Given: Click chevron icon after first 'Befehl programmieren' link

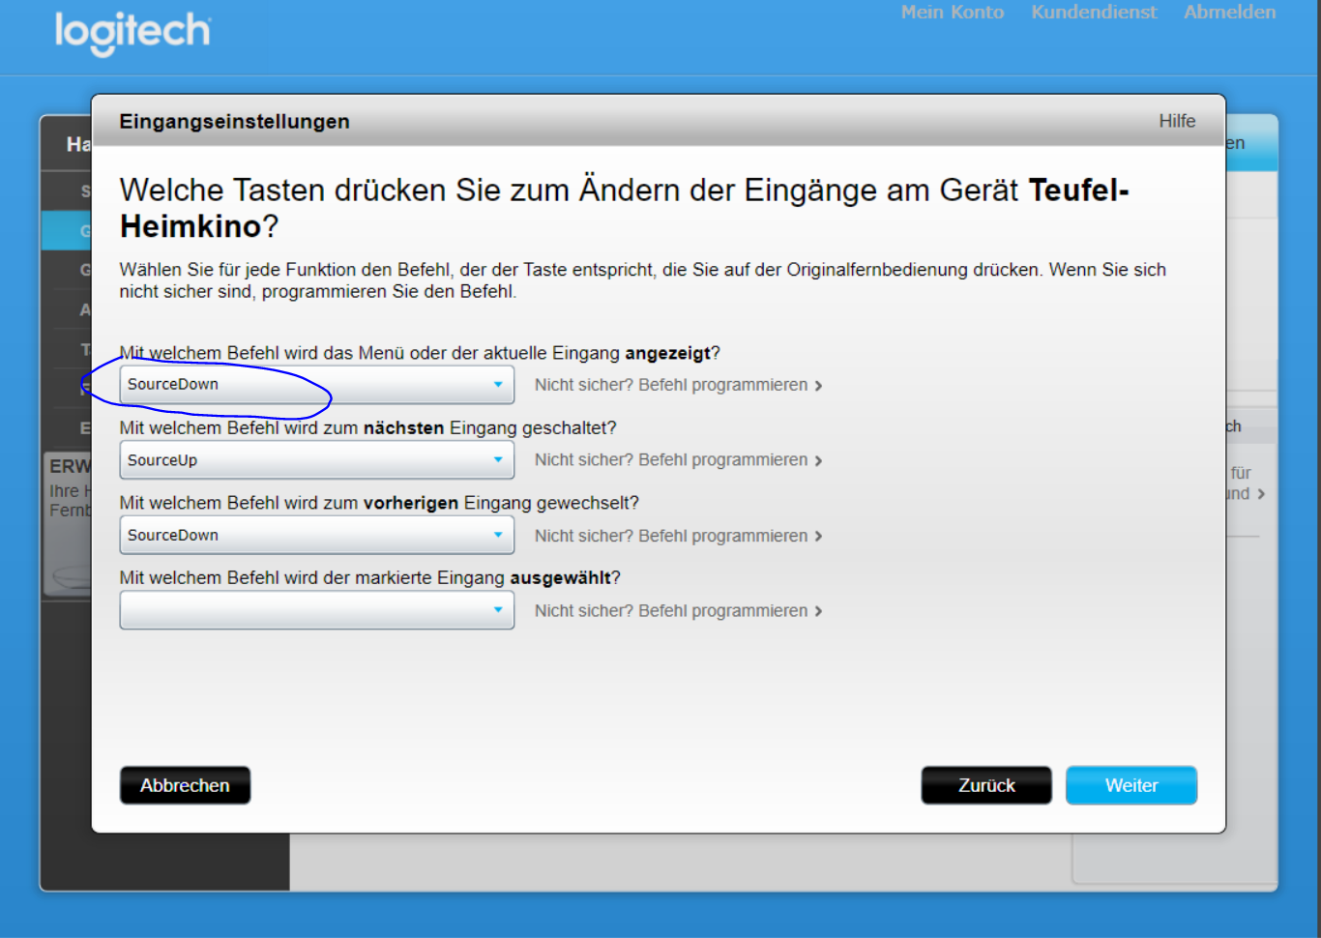Looking at the screenshot, I should pyautogui.click(x=818, y=386).
